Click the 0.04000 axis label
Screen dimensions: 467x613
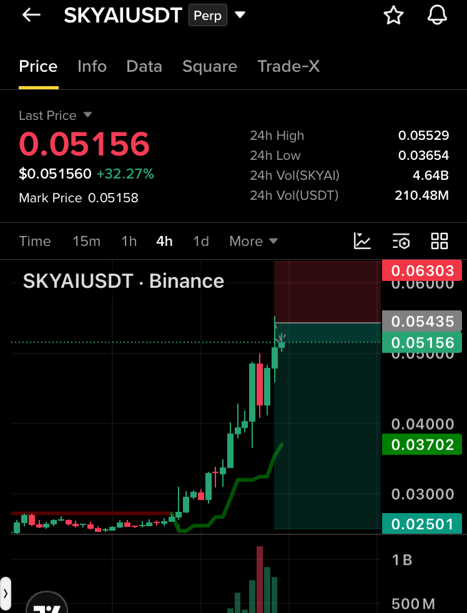click(423, 424)
